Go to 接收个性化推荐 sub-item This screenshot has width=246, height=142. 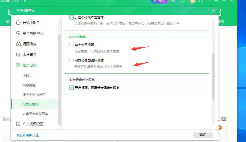coord(34,95)
